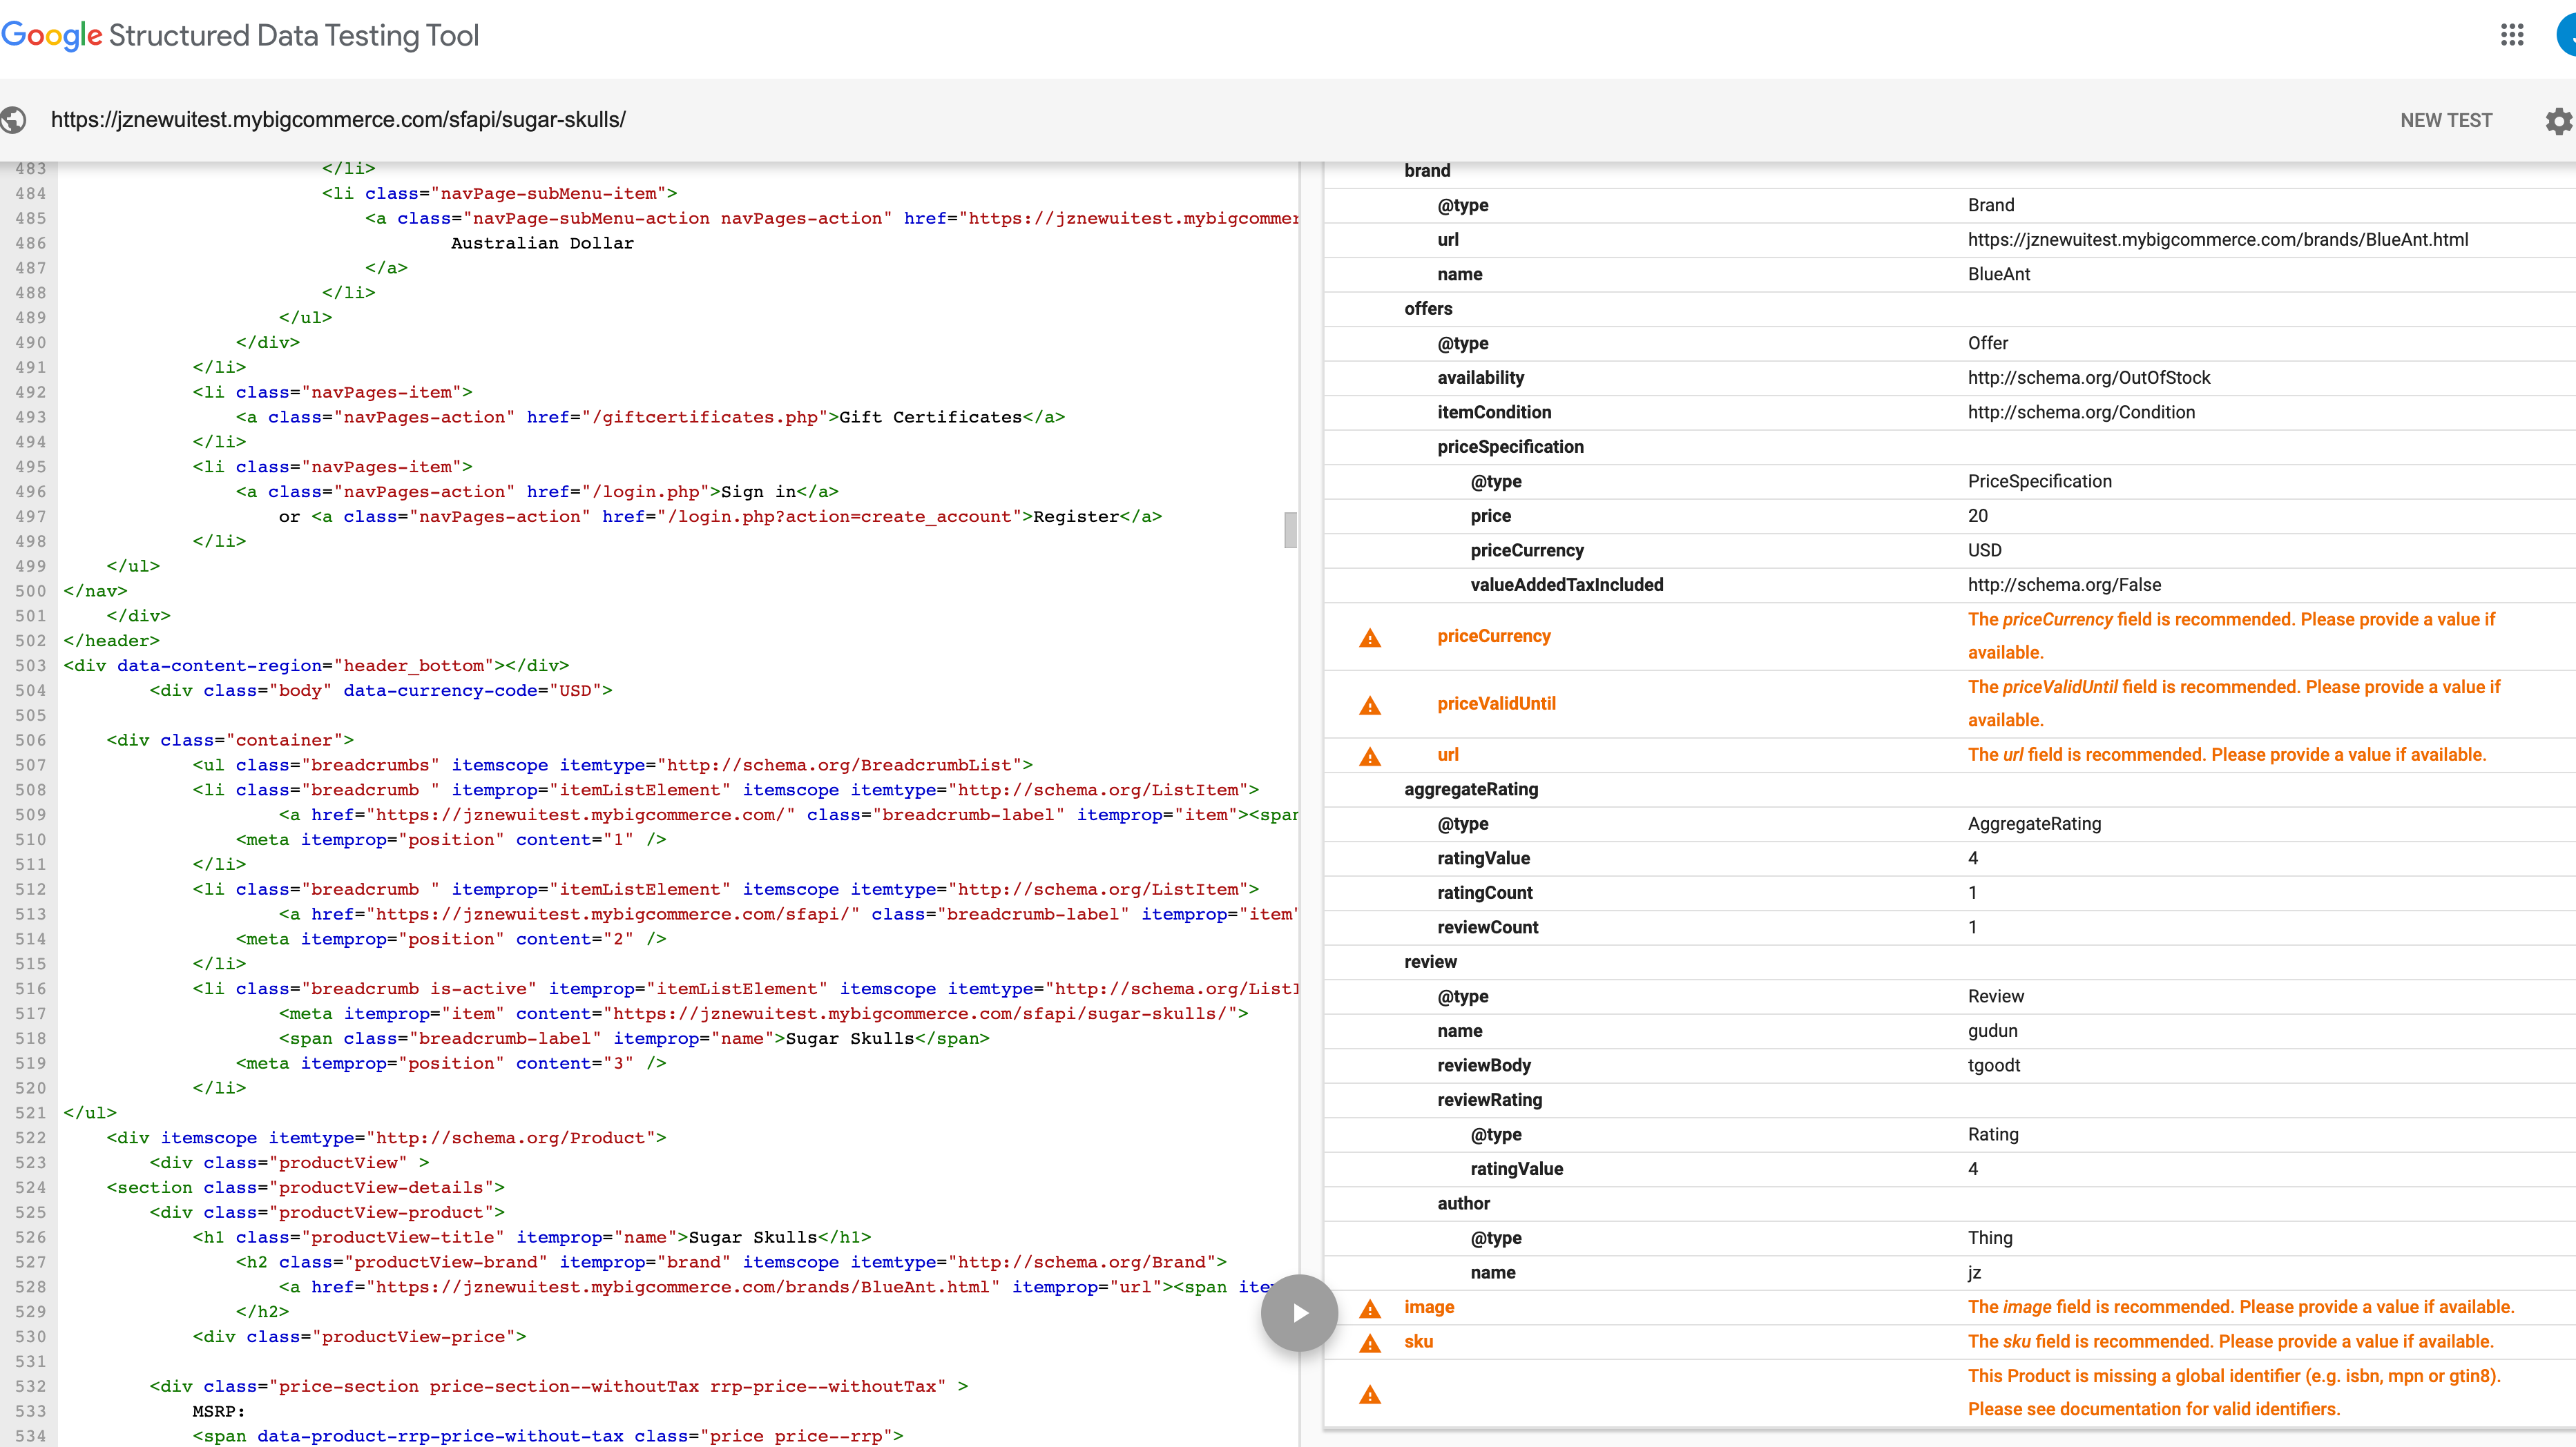2576x1447 pixels.
Task: Start a NEW TEST
Action: click(2446, 120)
